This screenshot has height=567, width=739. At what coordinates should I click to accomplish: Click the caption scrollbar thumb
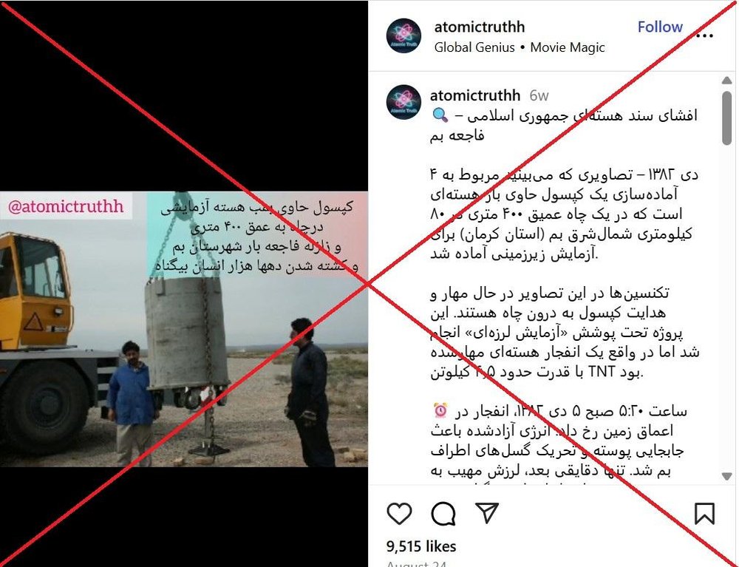(x=726, y=118)
